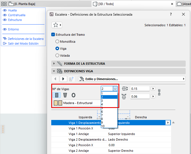Toggle Huella visibility eye
The image size is (191, 154).
click(5, 10)
